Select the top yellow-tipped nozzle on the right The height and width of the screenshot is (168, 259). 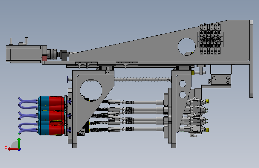(207, 101)
